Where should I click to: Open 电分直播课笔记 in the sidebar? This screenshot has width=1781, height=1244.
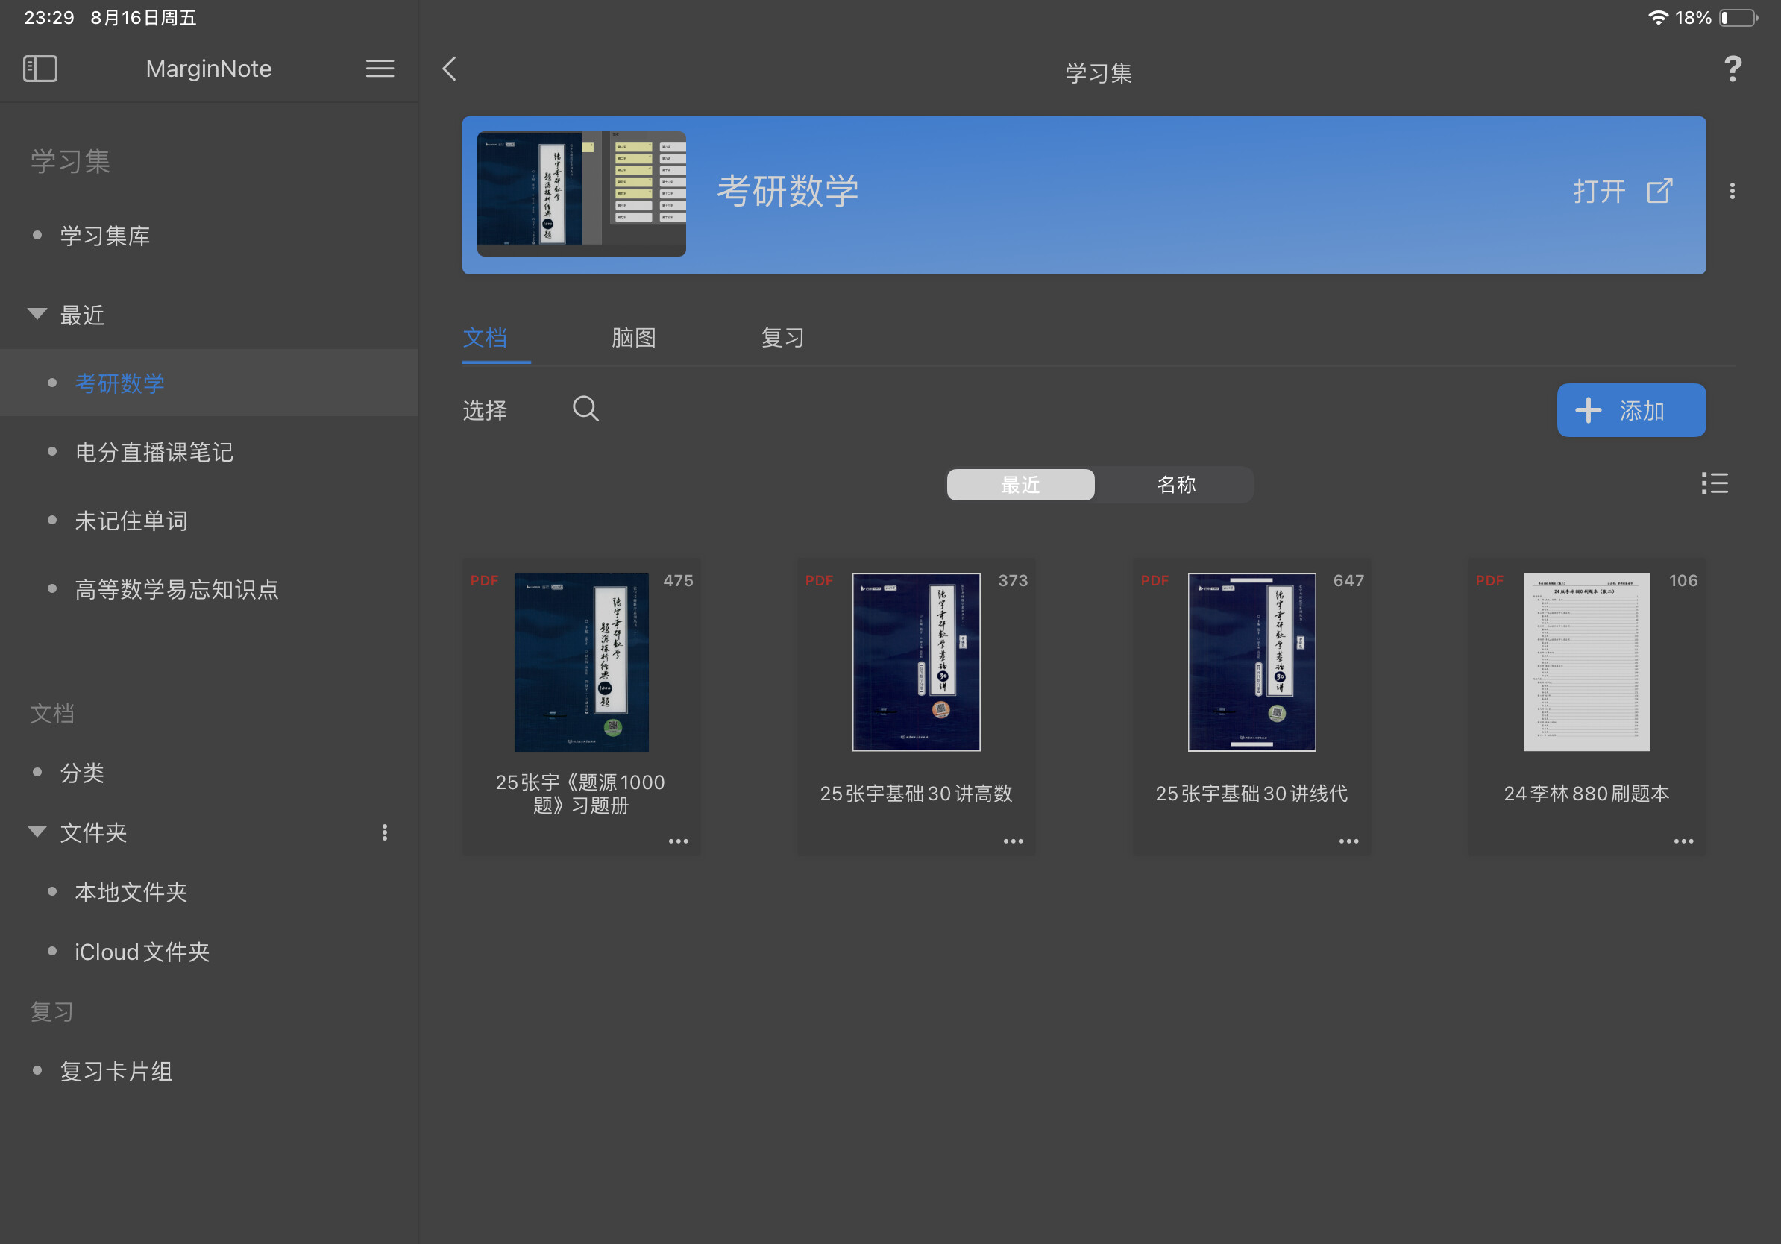pyautogui.click(x=154, y=451)
